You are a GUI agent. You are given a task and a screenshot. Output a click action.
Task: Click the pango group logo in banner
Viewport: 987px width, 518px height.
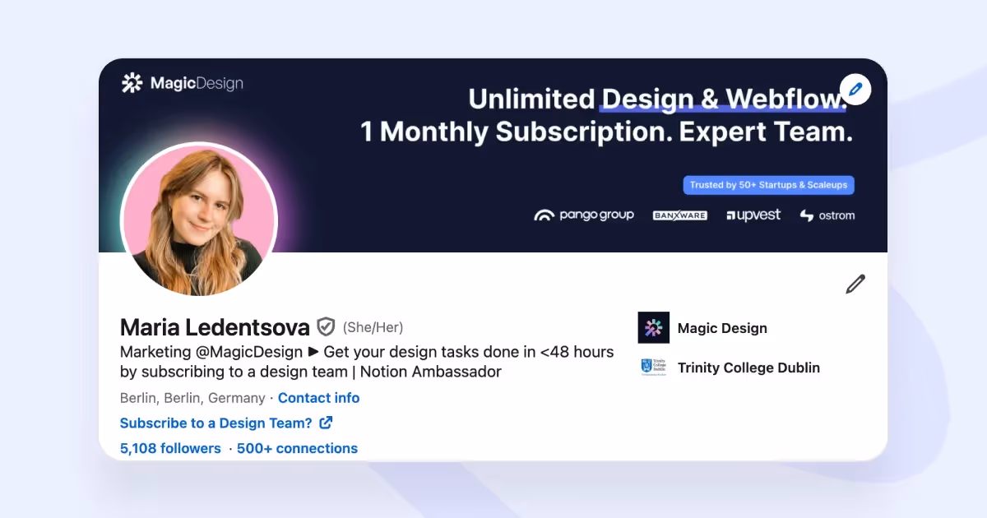[584, 215]
